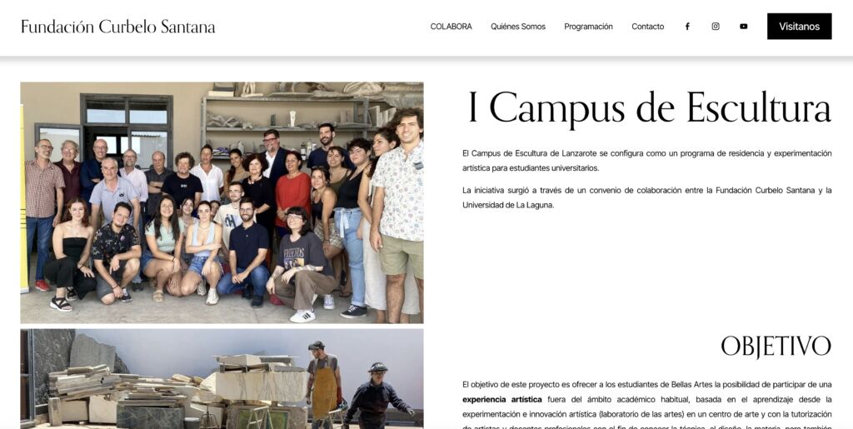853x429 pixels.
Task: Click the Universidad de La Laguna text
Action: click(x=508, y=205)
